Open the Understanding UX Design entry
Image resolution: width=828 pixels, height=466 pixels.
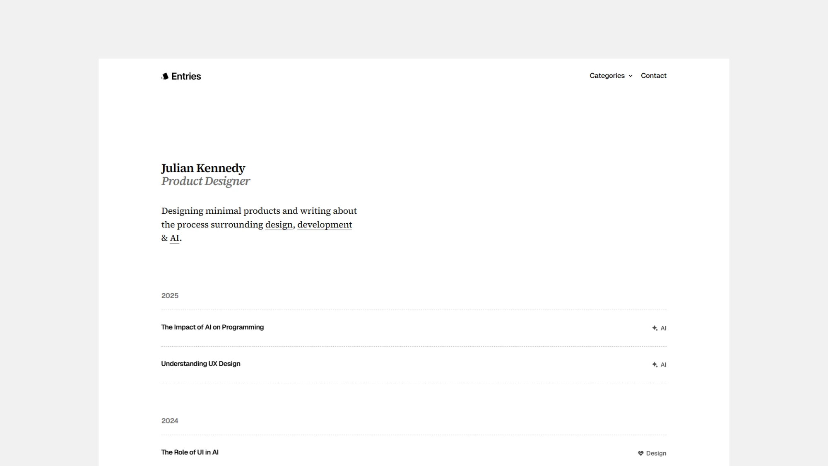point(200,363)
